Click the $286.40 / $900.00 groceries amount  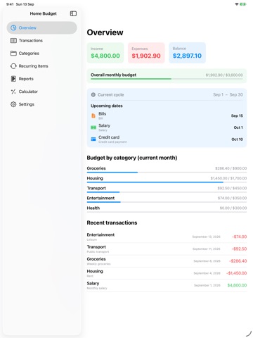tap(231, 168)
